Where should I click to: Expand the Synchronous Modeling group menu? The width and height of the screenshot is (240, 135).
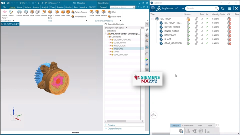[x=120, y=21]
